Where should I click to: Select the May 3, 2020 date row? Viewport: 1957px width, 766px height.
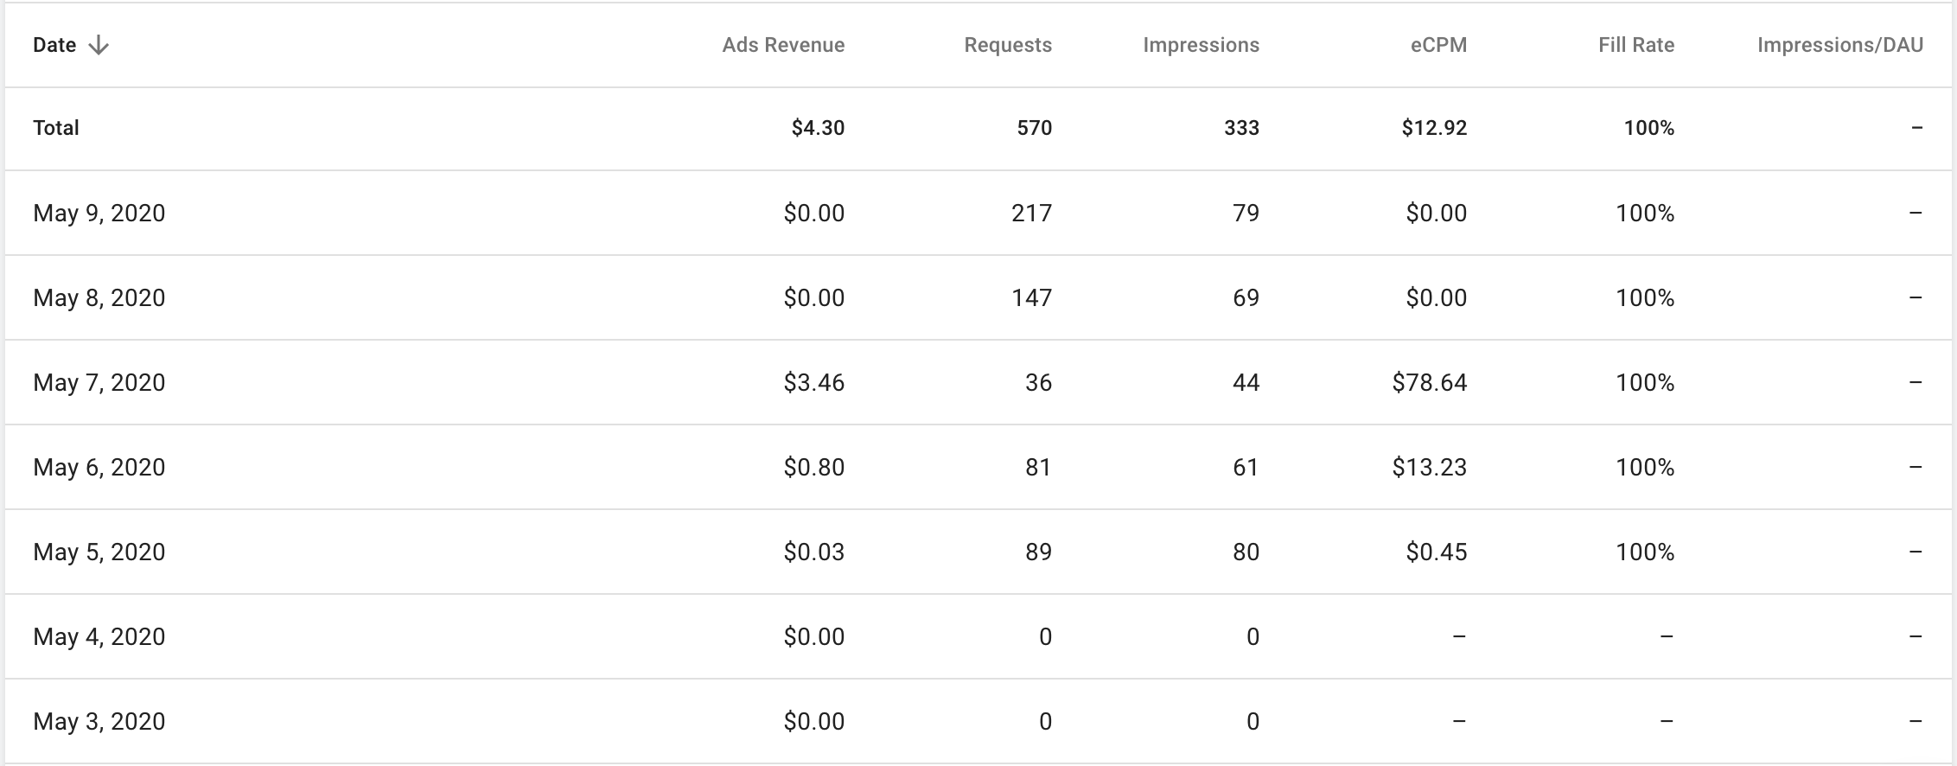[99, 722]
